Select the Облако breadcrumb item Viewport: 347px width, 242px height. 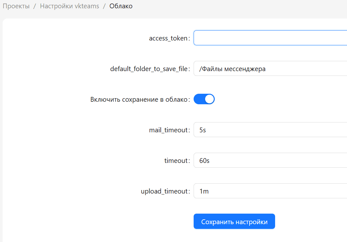(121, 6)
